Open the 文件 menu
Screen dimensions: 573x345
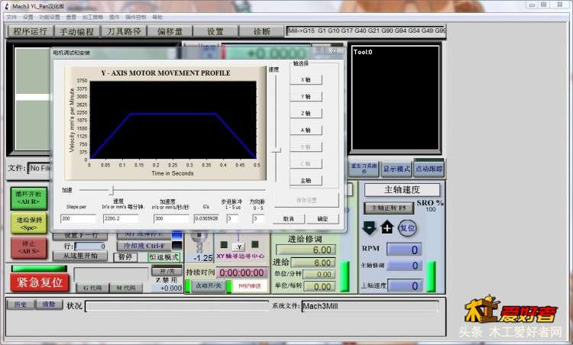11,17
